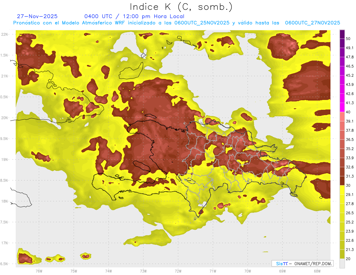Pick the brown swatch between 30 and 31.3
The height and width of the screenshot is (275, 356).
342,181
